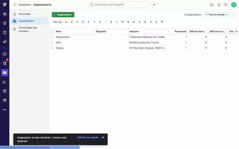Check the Dropcontact row checkbox
Viewport: 239px width, 149px height.
tap(52, 37)
